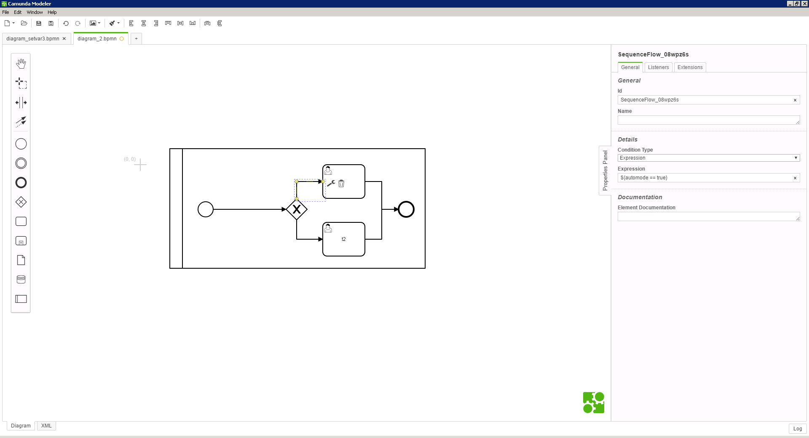Image resolution: width=809 pixels, height=438 pixels.
Task: Switch to diagram_setvar3.bpmn tab
Action: click(33, 39)
